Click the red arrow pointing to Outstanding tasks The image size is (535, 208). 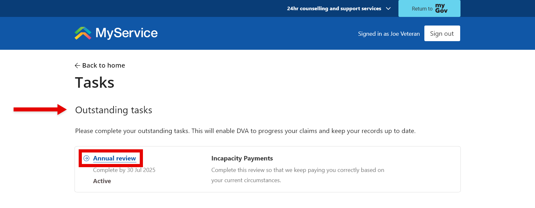pyautogui.click(x=40, y=109)
